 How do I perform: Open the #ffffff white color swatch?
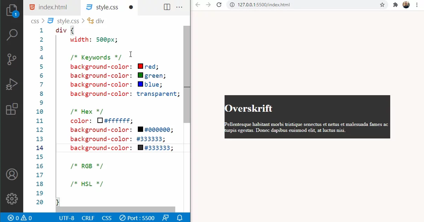tap(100, 121)
